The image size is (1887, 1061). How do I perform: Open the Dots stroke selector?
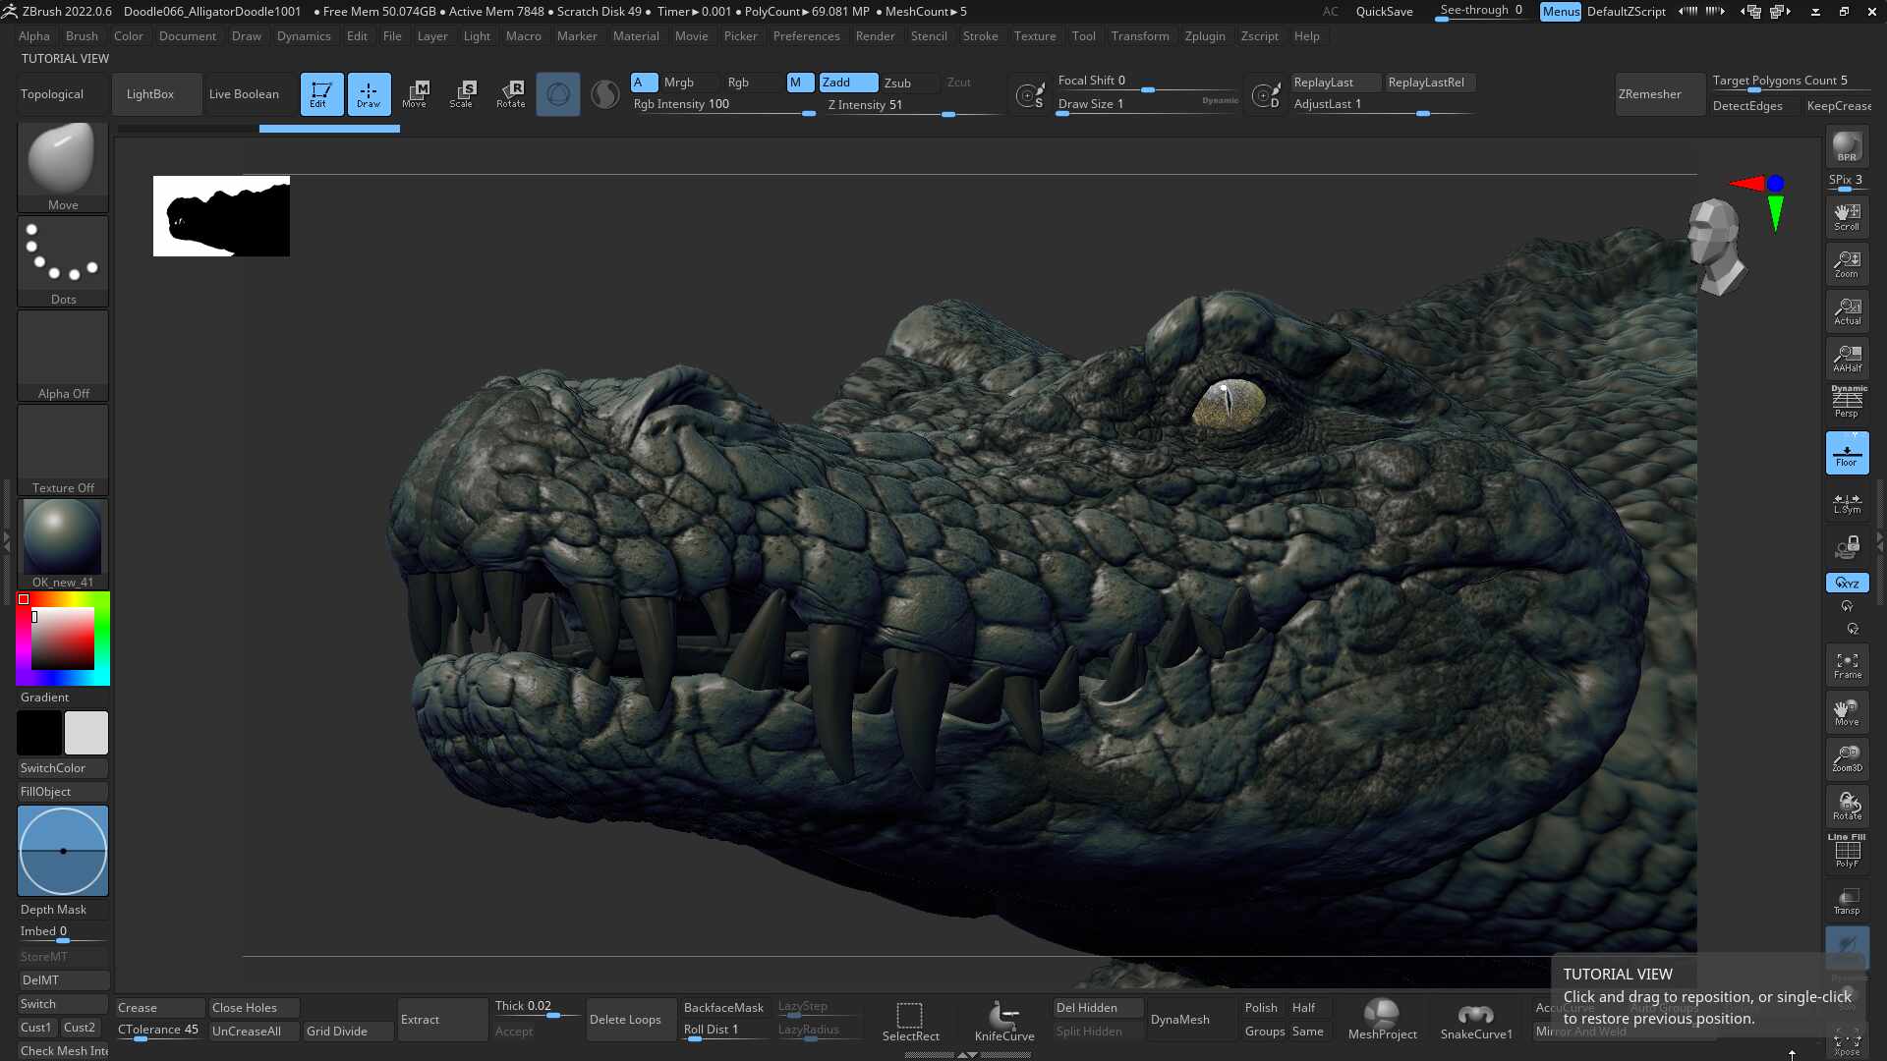click(63, 261)
